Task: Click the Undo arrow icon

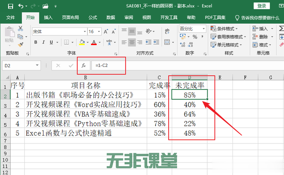Action: pos(21,6)
